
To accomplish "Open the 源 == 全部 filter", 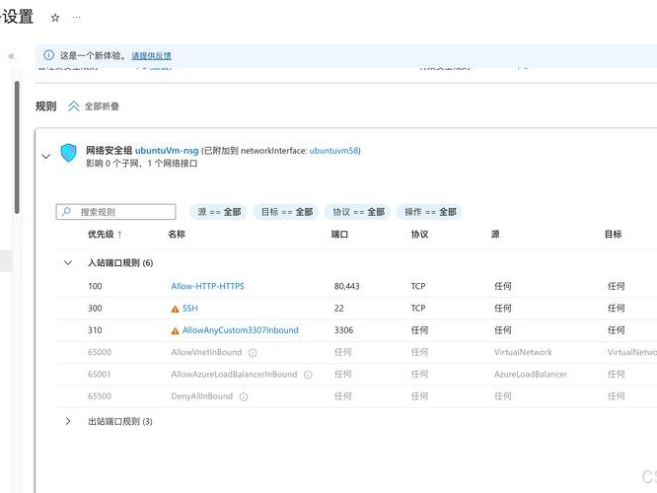I will [219, 212].
